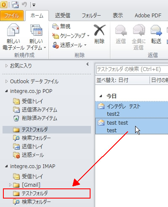Create a 新しい電子メール message
Viewport: 168px width, 207px height.
pos(13,37)
